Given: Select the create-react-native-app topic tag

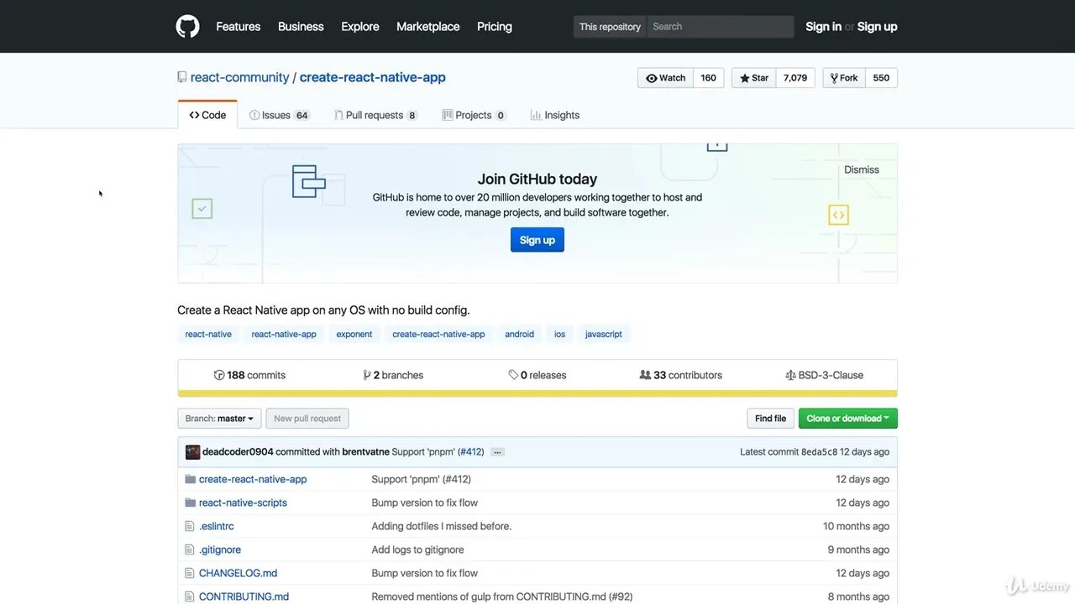Looking at the screenshot, I should (x=438, y=334).
